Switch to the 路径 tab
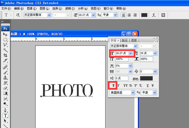The height and width of the screenshot is (128, 189). point(125,40)
